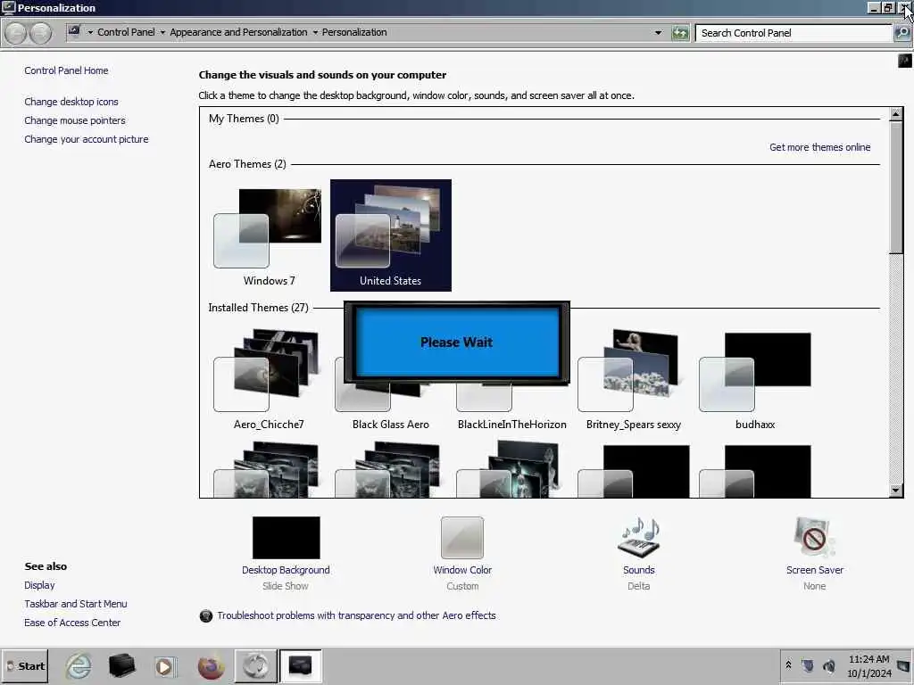Viewport: 914px width, 685px height.
Task: Open the Screen Saver icon
Action: tap(814, 538)
